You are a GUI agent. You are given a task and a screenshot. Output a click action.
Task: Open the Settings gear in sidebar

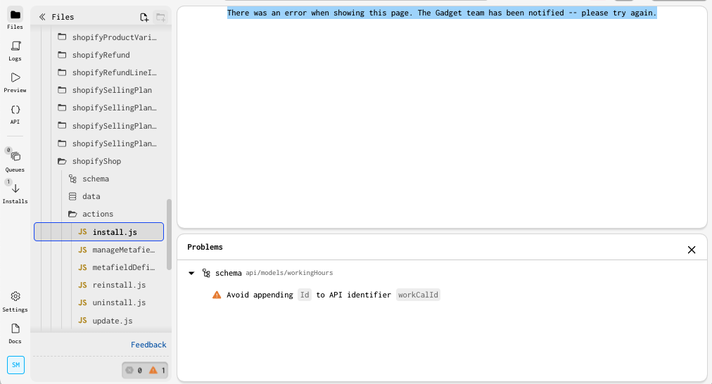click(x=15, y=297)
